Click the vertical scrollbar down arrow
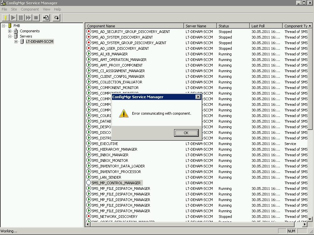This screenshot has height=235, width=314. pyautogui.click(x=310, y=219)
